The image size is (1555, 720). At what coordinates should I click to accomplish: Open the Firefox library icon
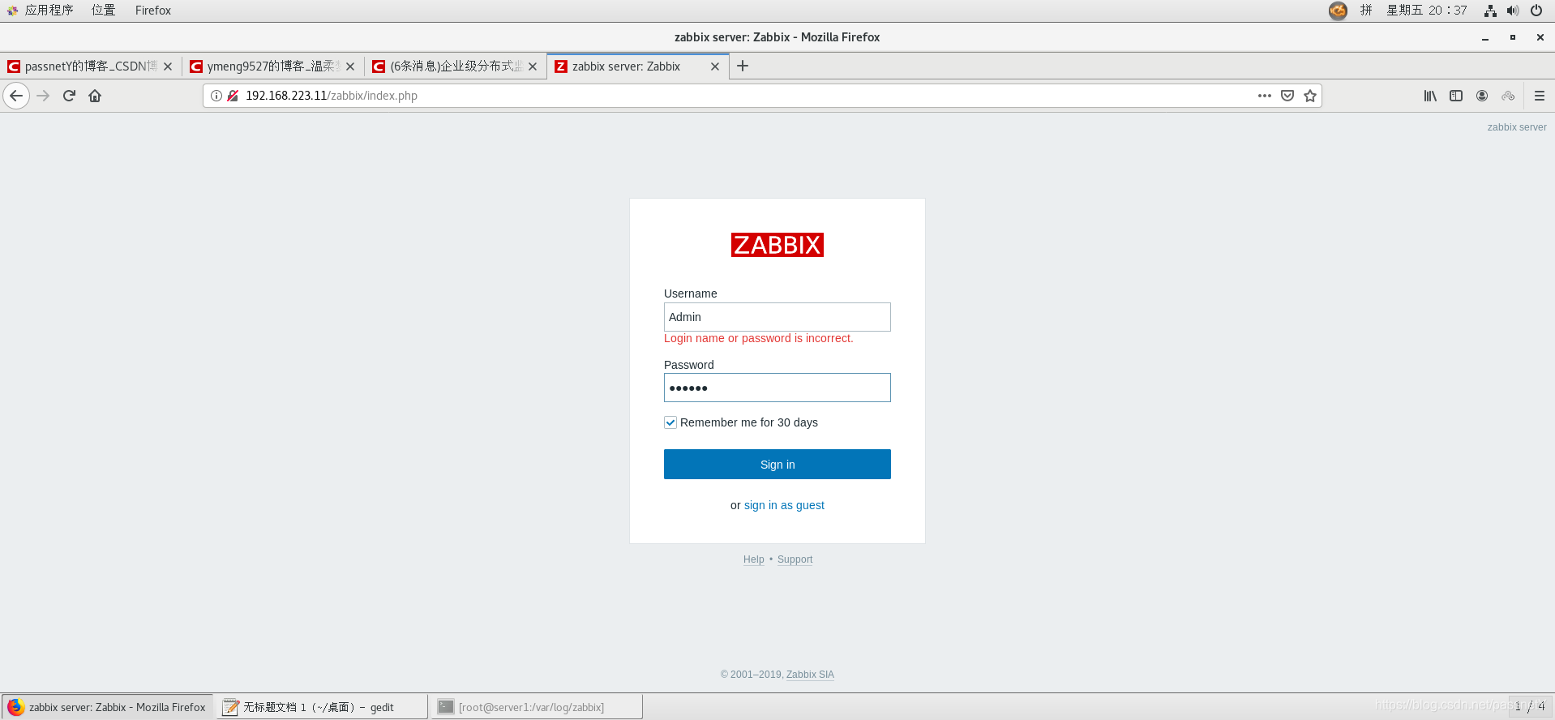[x=1430, y=96]
